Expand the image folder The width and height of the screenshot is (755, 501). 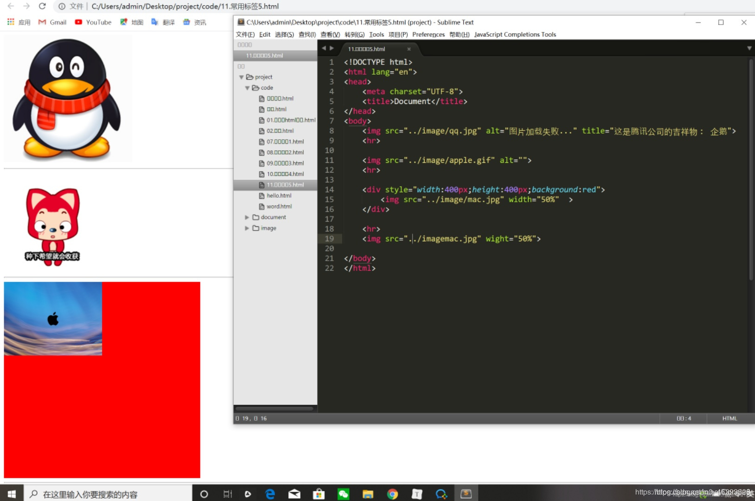tap(247, 228)
